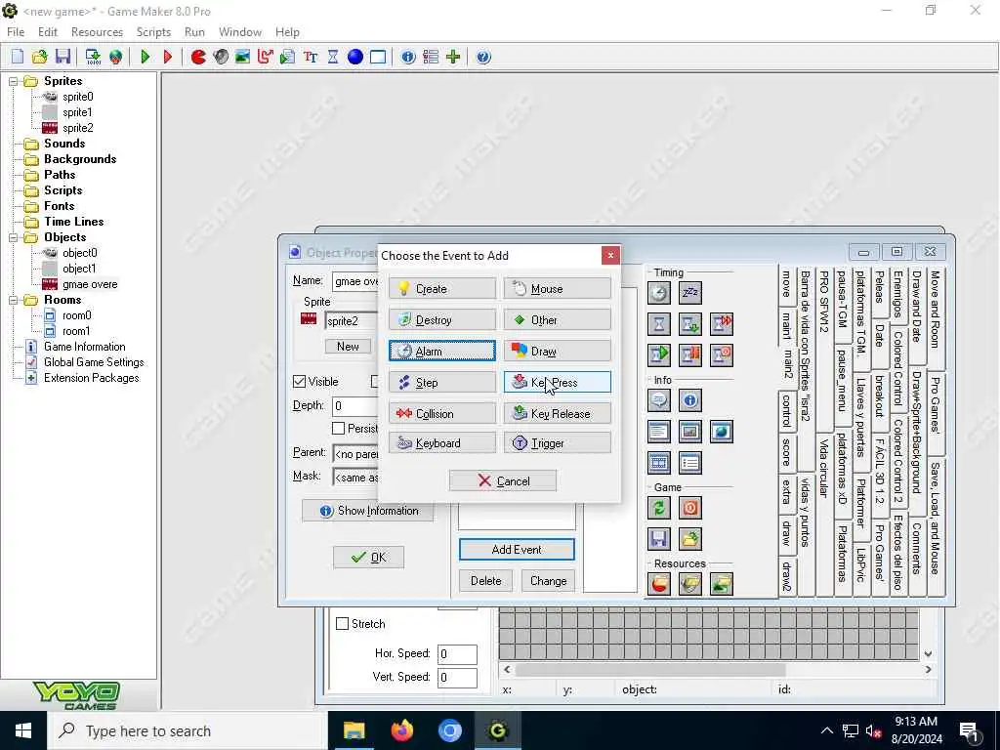Create a sprite using the Pac-Man icon
The width and height of the screenshot is (1000, 750).
coord(198,57)
